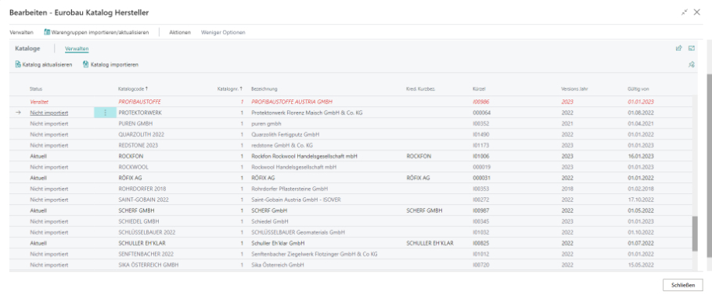The width and height of the screenshot is (712, 299).
Task: Click version year 2021 in PUREN row
Action: tap(567, 124)
